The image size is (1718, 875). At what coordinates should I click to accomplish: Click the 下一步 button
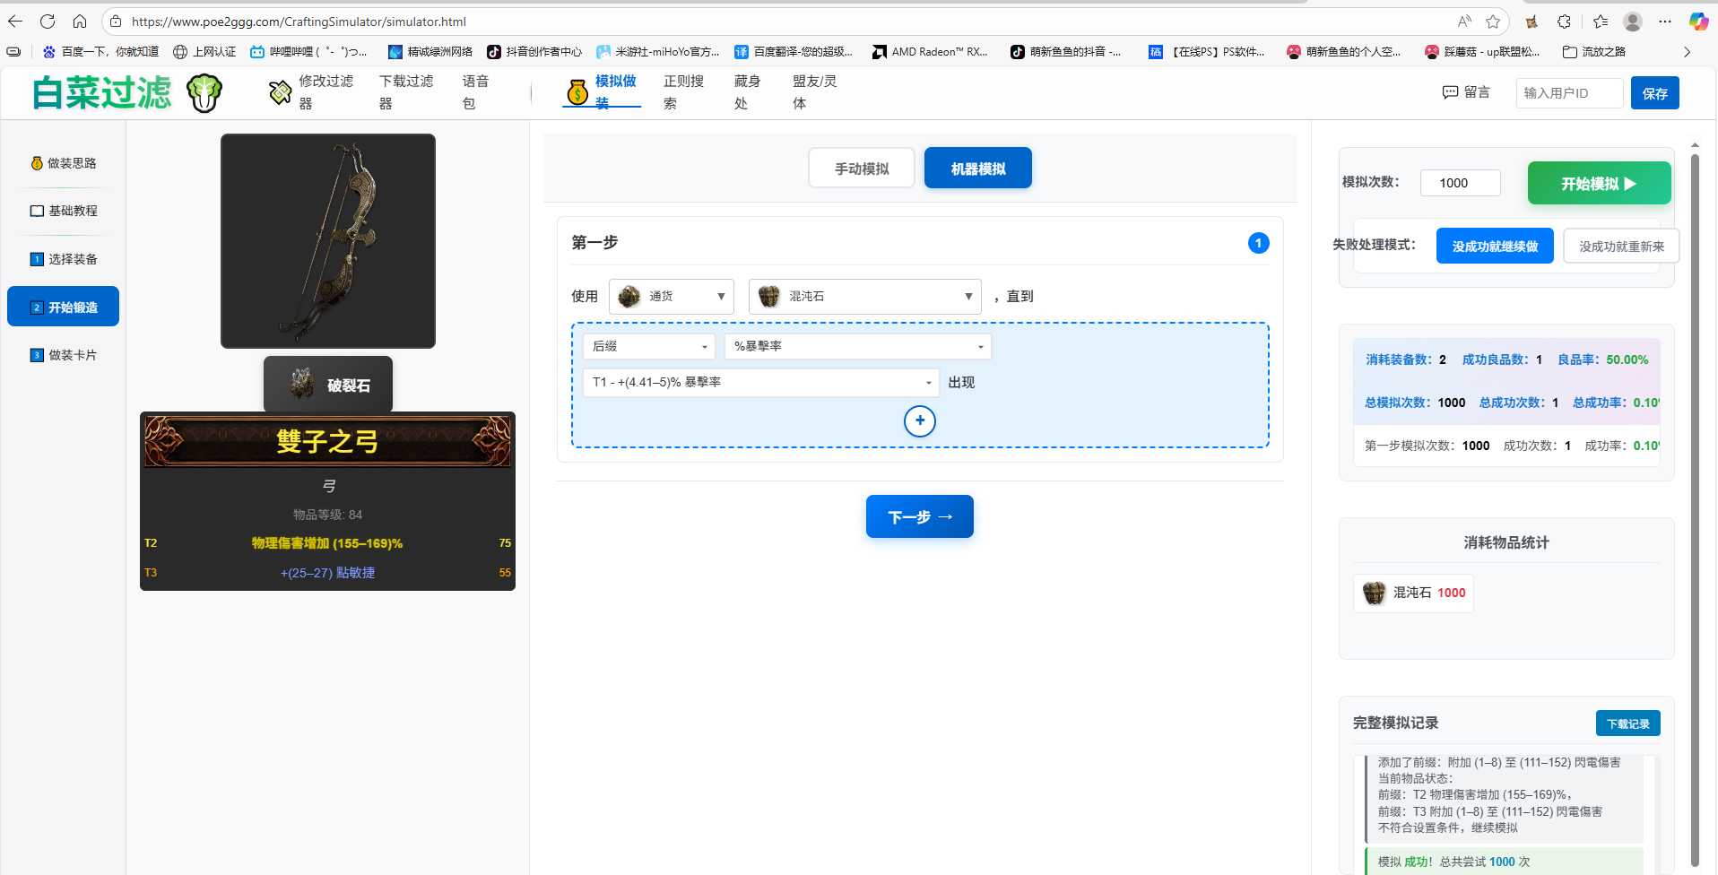[920, 516]
